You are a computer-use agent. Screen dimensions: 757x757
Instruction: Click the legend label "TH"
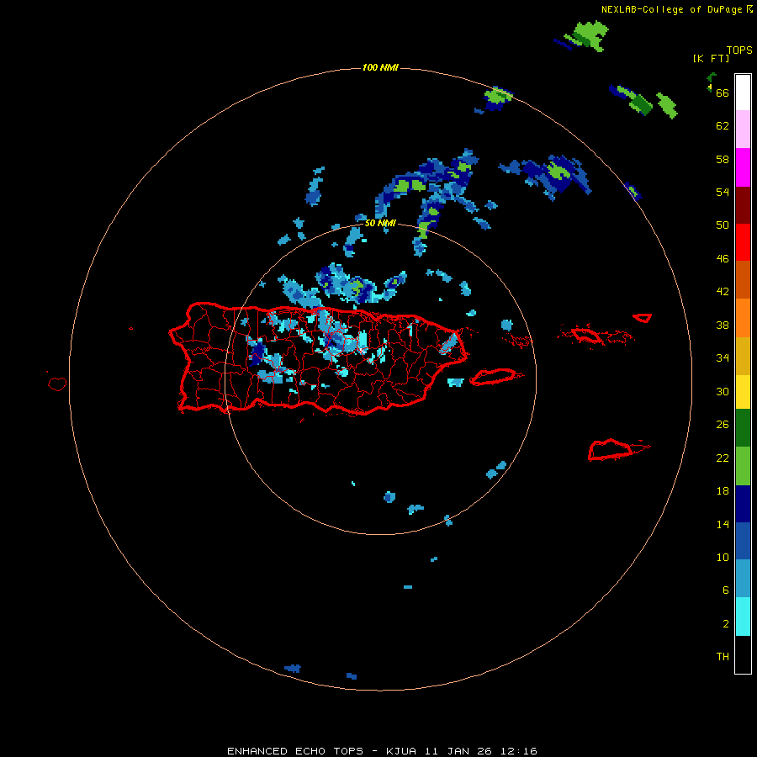click(x=723, y=657)
